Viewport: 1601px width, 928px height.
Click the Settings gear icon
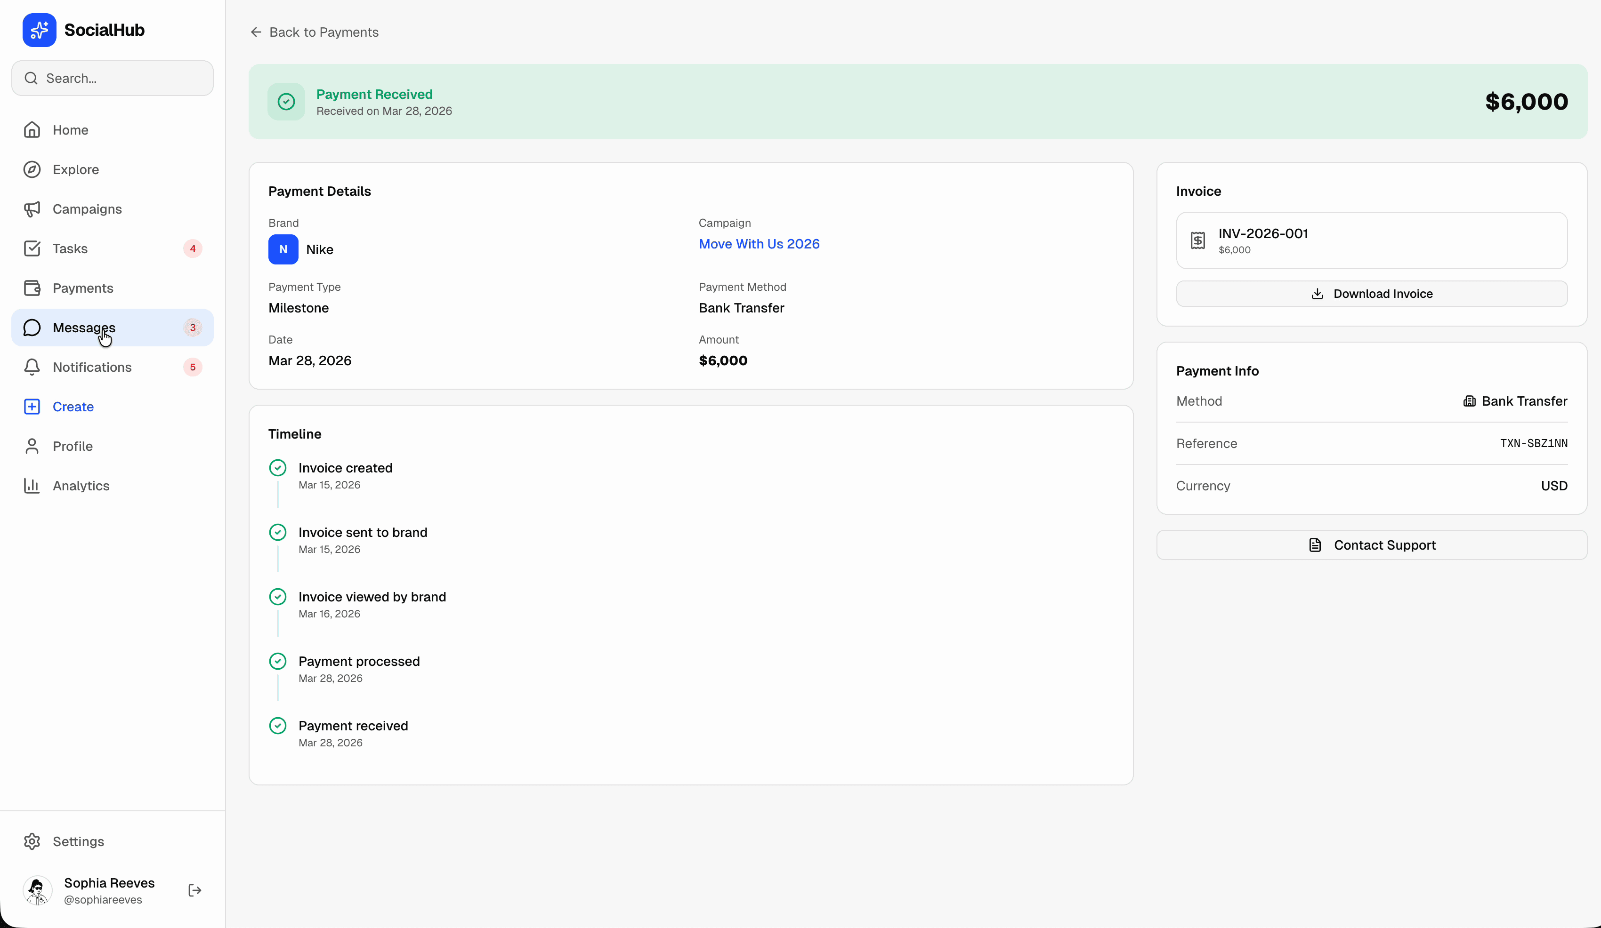[32, 841]
